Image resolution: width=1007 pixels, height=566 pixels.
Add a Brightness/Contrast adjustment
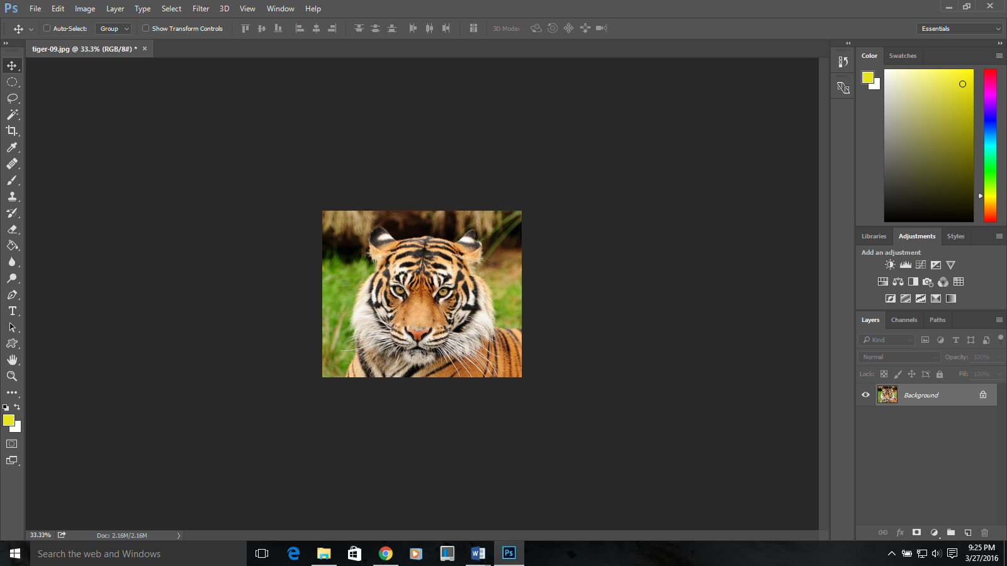coord(890,265)
